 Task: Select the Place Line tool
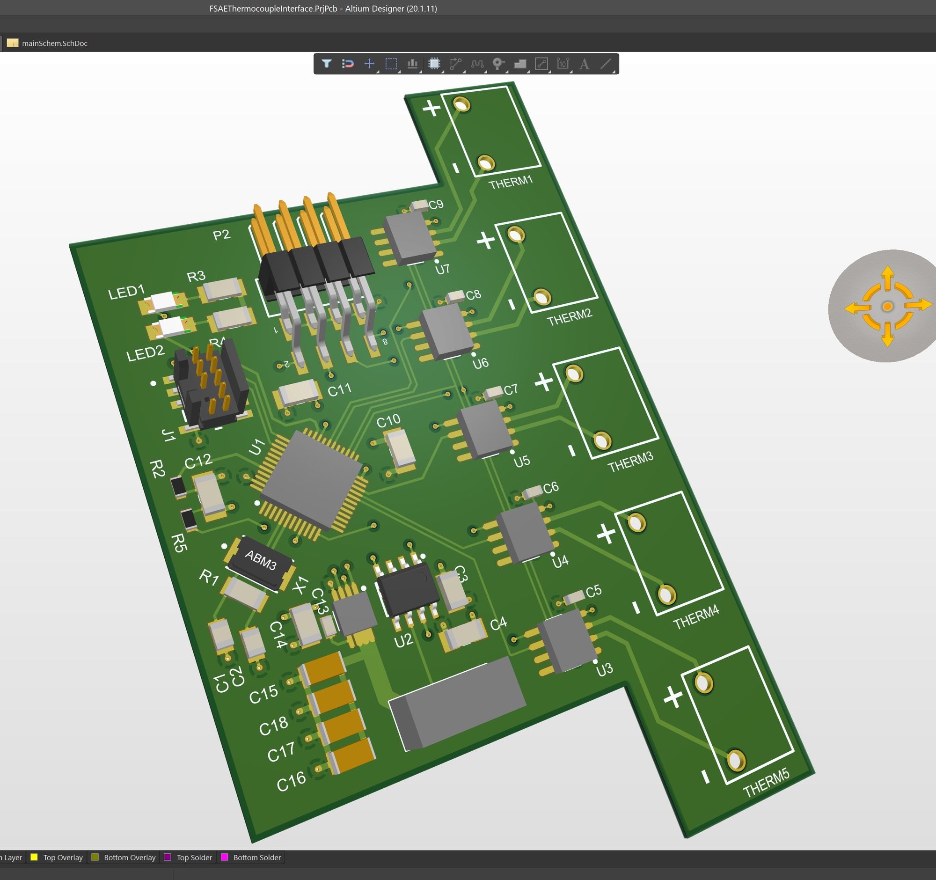[606, 64]
